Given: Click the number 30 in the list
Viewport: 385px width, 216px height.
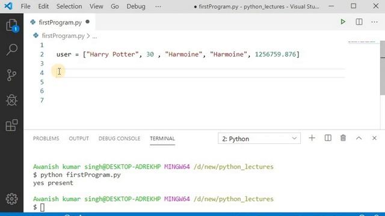Looking at the screenshot, I should tap(150, 55).
